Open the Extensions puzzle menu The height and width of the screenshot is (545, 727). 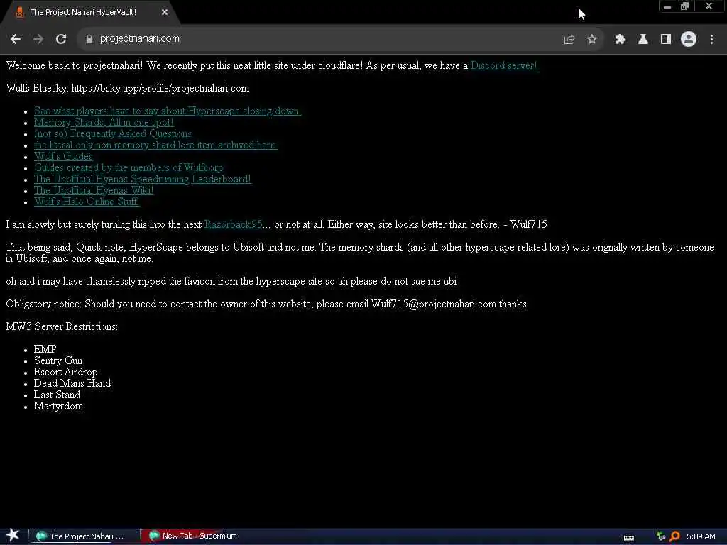620,40
